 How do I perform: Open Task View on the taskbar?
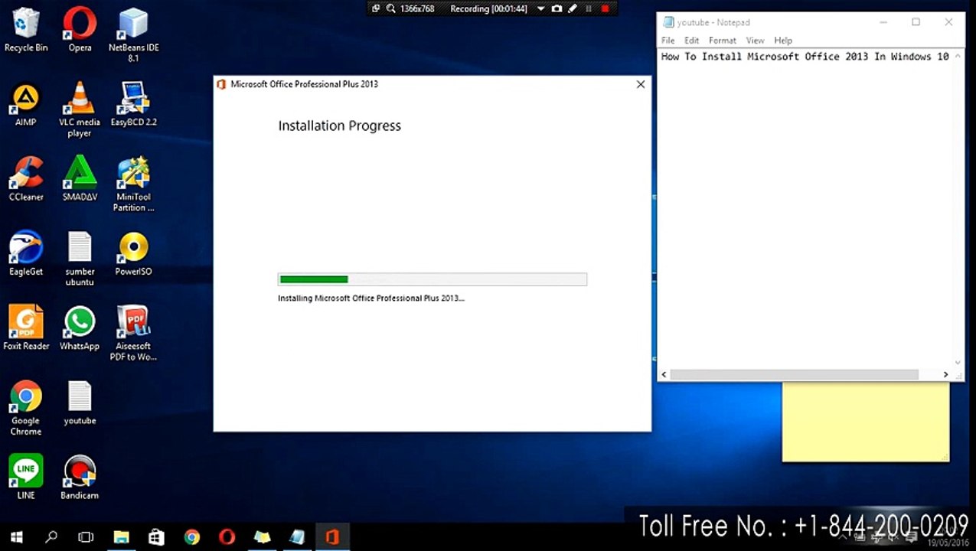[86, 537]
